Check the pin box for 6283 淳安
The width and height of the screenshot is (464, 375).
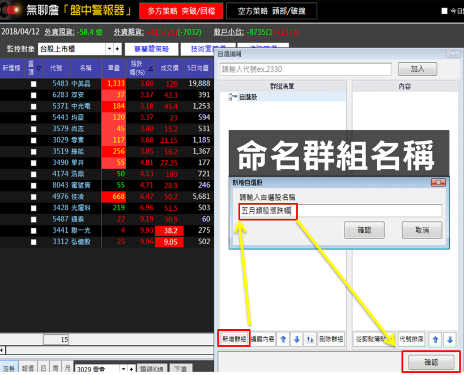(34, 95)
